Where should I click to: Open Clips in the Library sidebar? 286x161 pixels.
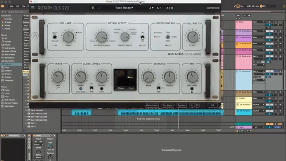7,68
